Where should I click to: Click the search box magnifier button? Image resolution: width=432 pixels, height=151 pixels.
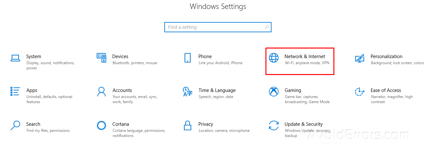267,27
